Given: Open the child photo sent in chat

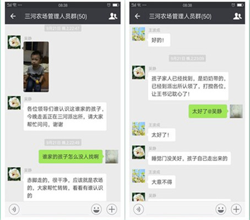Looking at the screenshot, I should point(36,67).
